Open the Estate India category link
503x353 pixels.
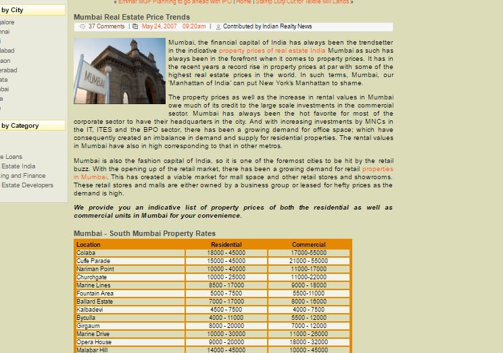tap(18, 166)
